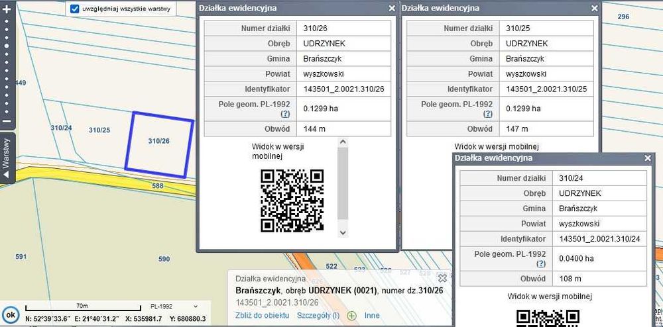Click parcel 590 label on map
663x327 pixels.
click(164, 259)
